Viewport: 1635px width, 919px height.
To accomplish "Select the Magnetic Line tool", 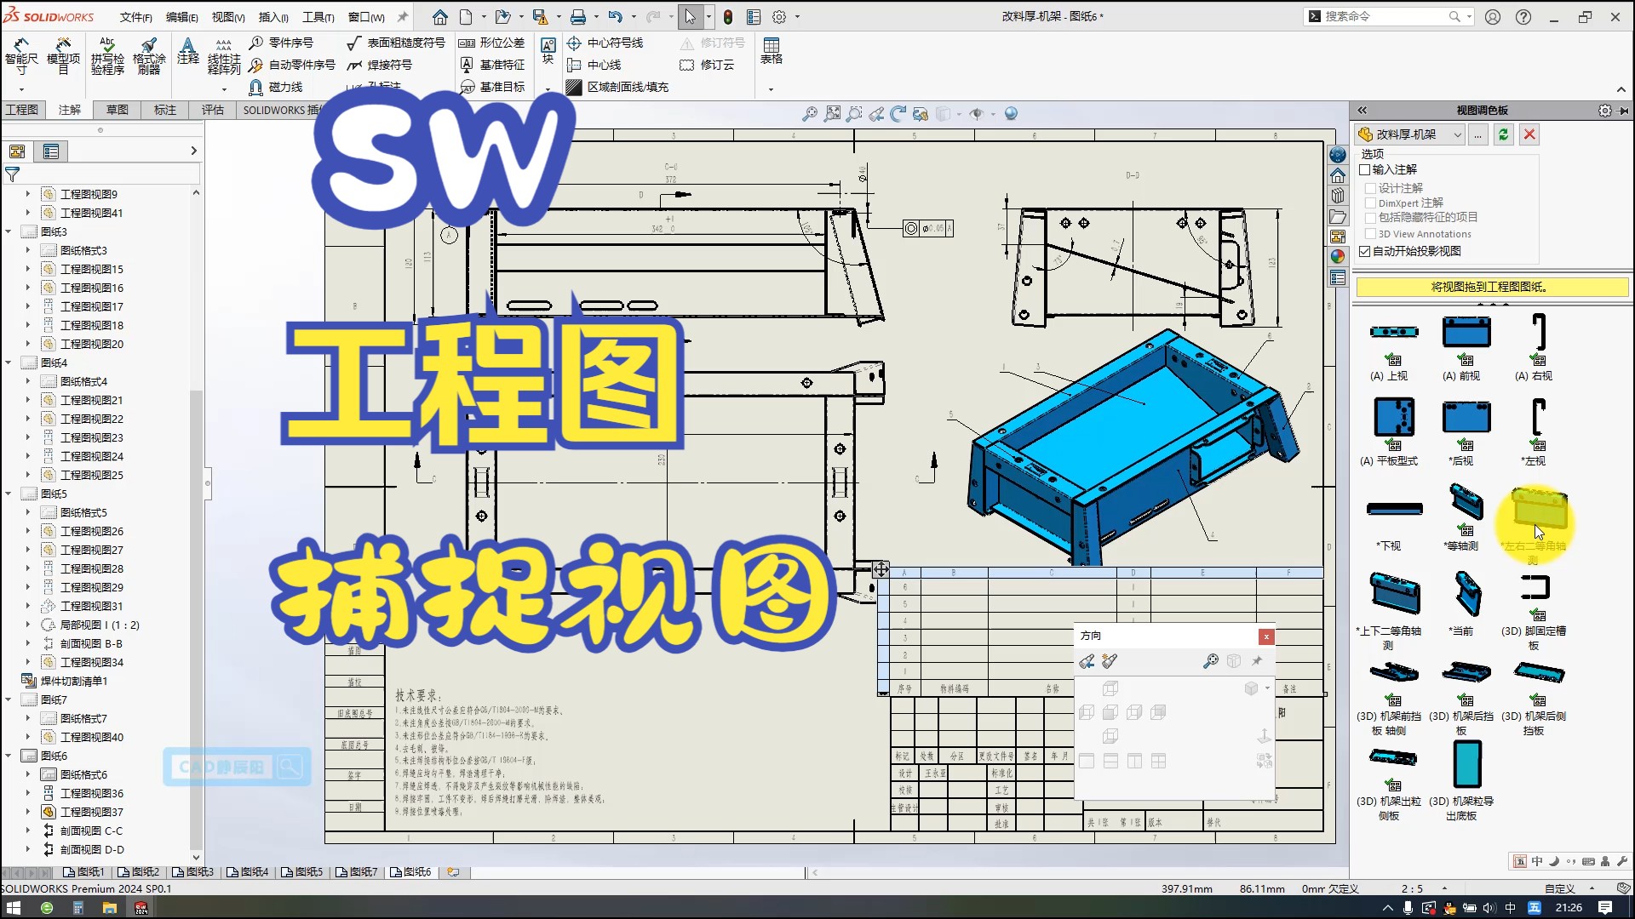I will pos(276,87).
